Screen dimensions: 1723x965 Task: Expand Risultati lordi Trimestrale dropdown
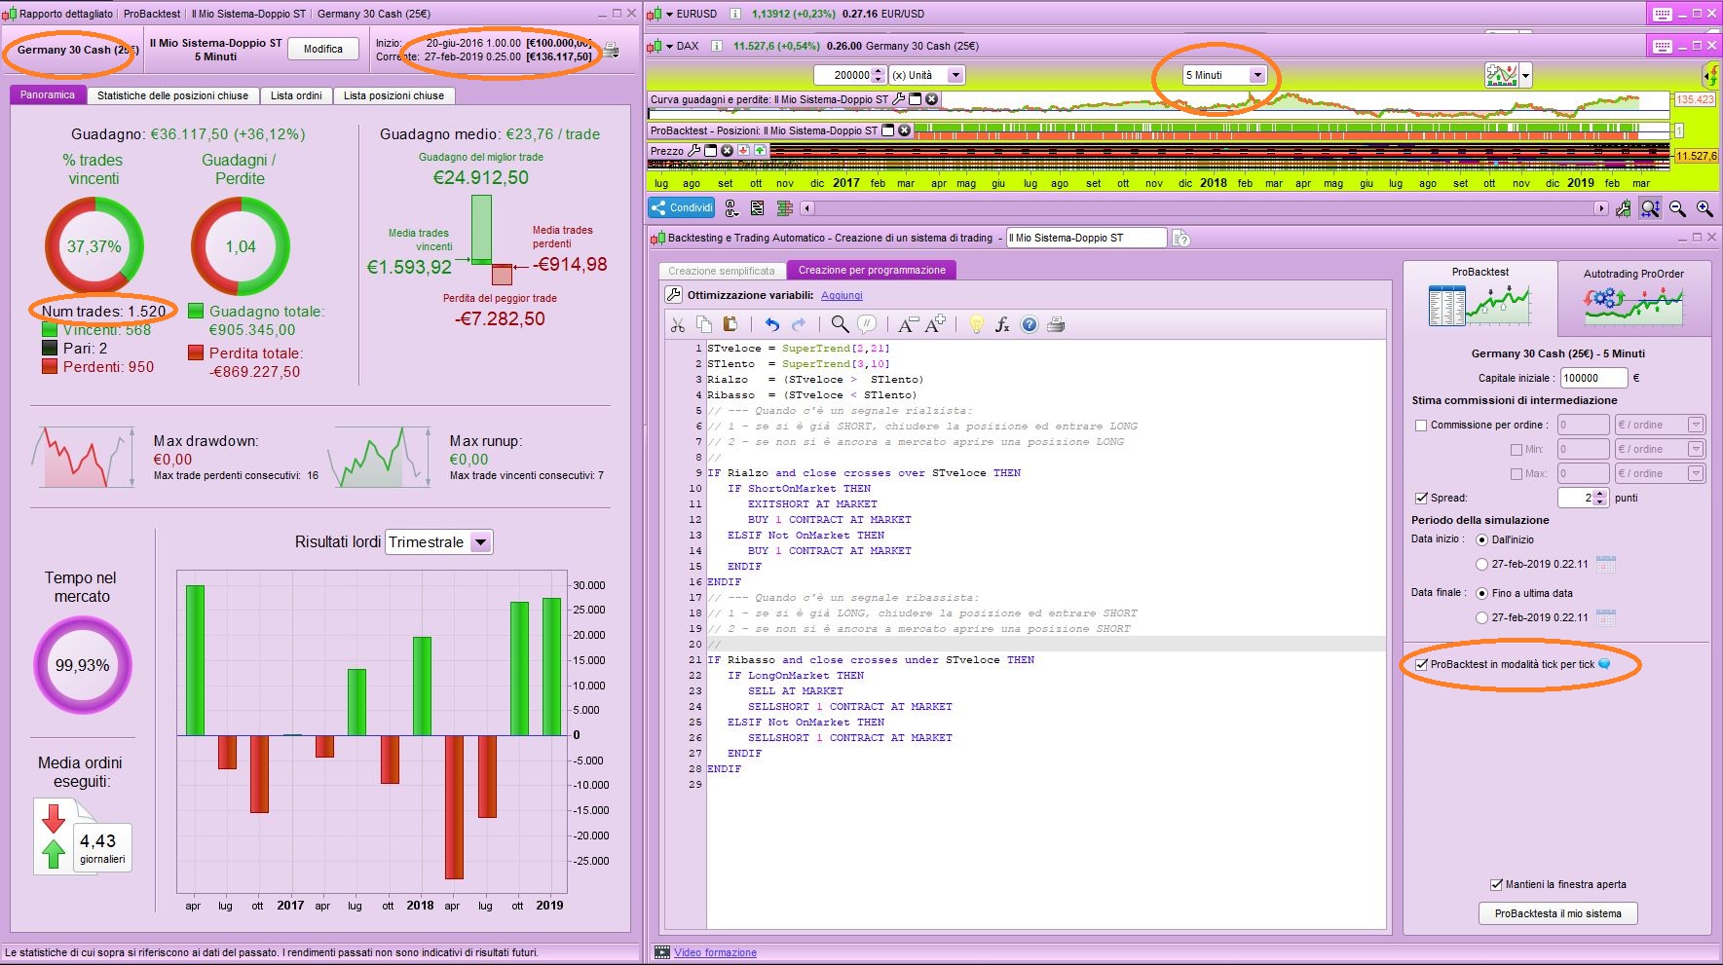point(481,542)
